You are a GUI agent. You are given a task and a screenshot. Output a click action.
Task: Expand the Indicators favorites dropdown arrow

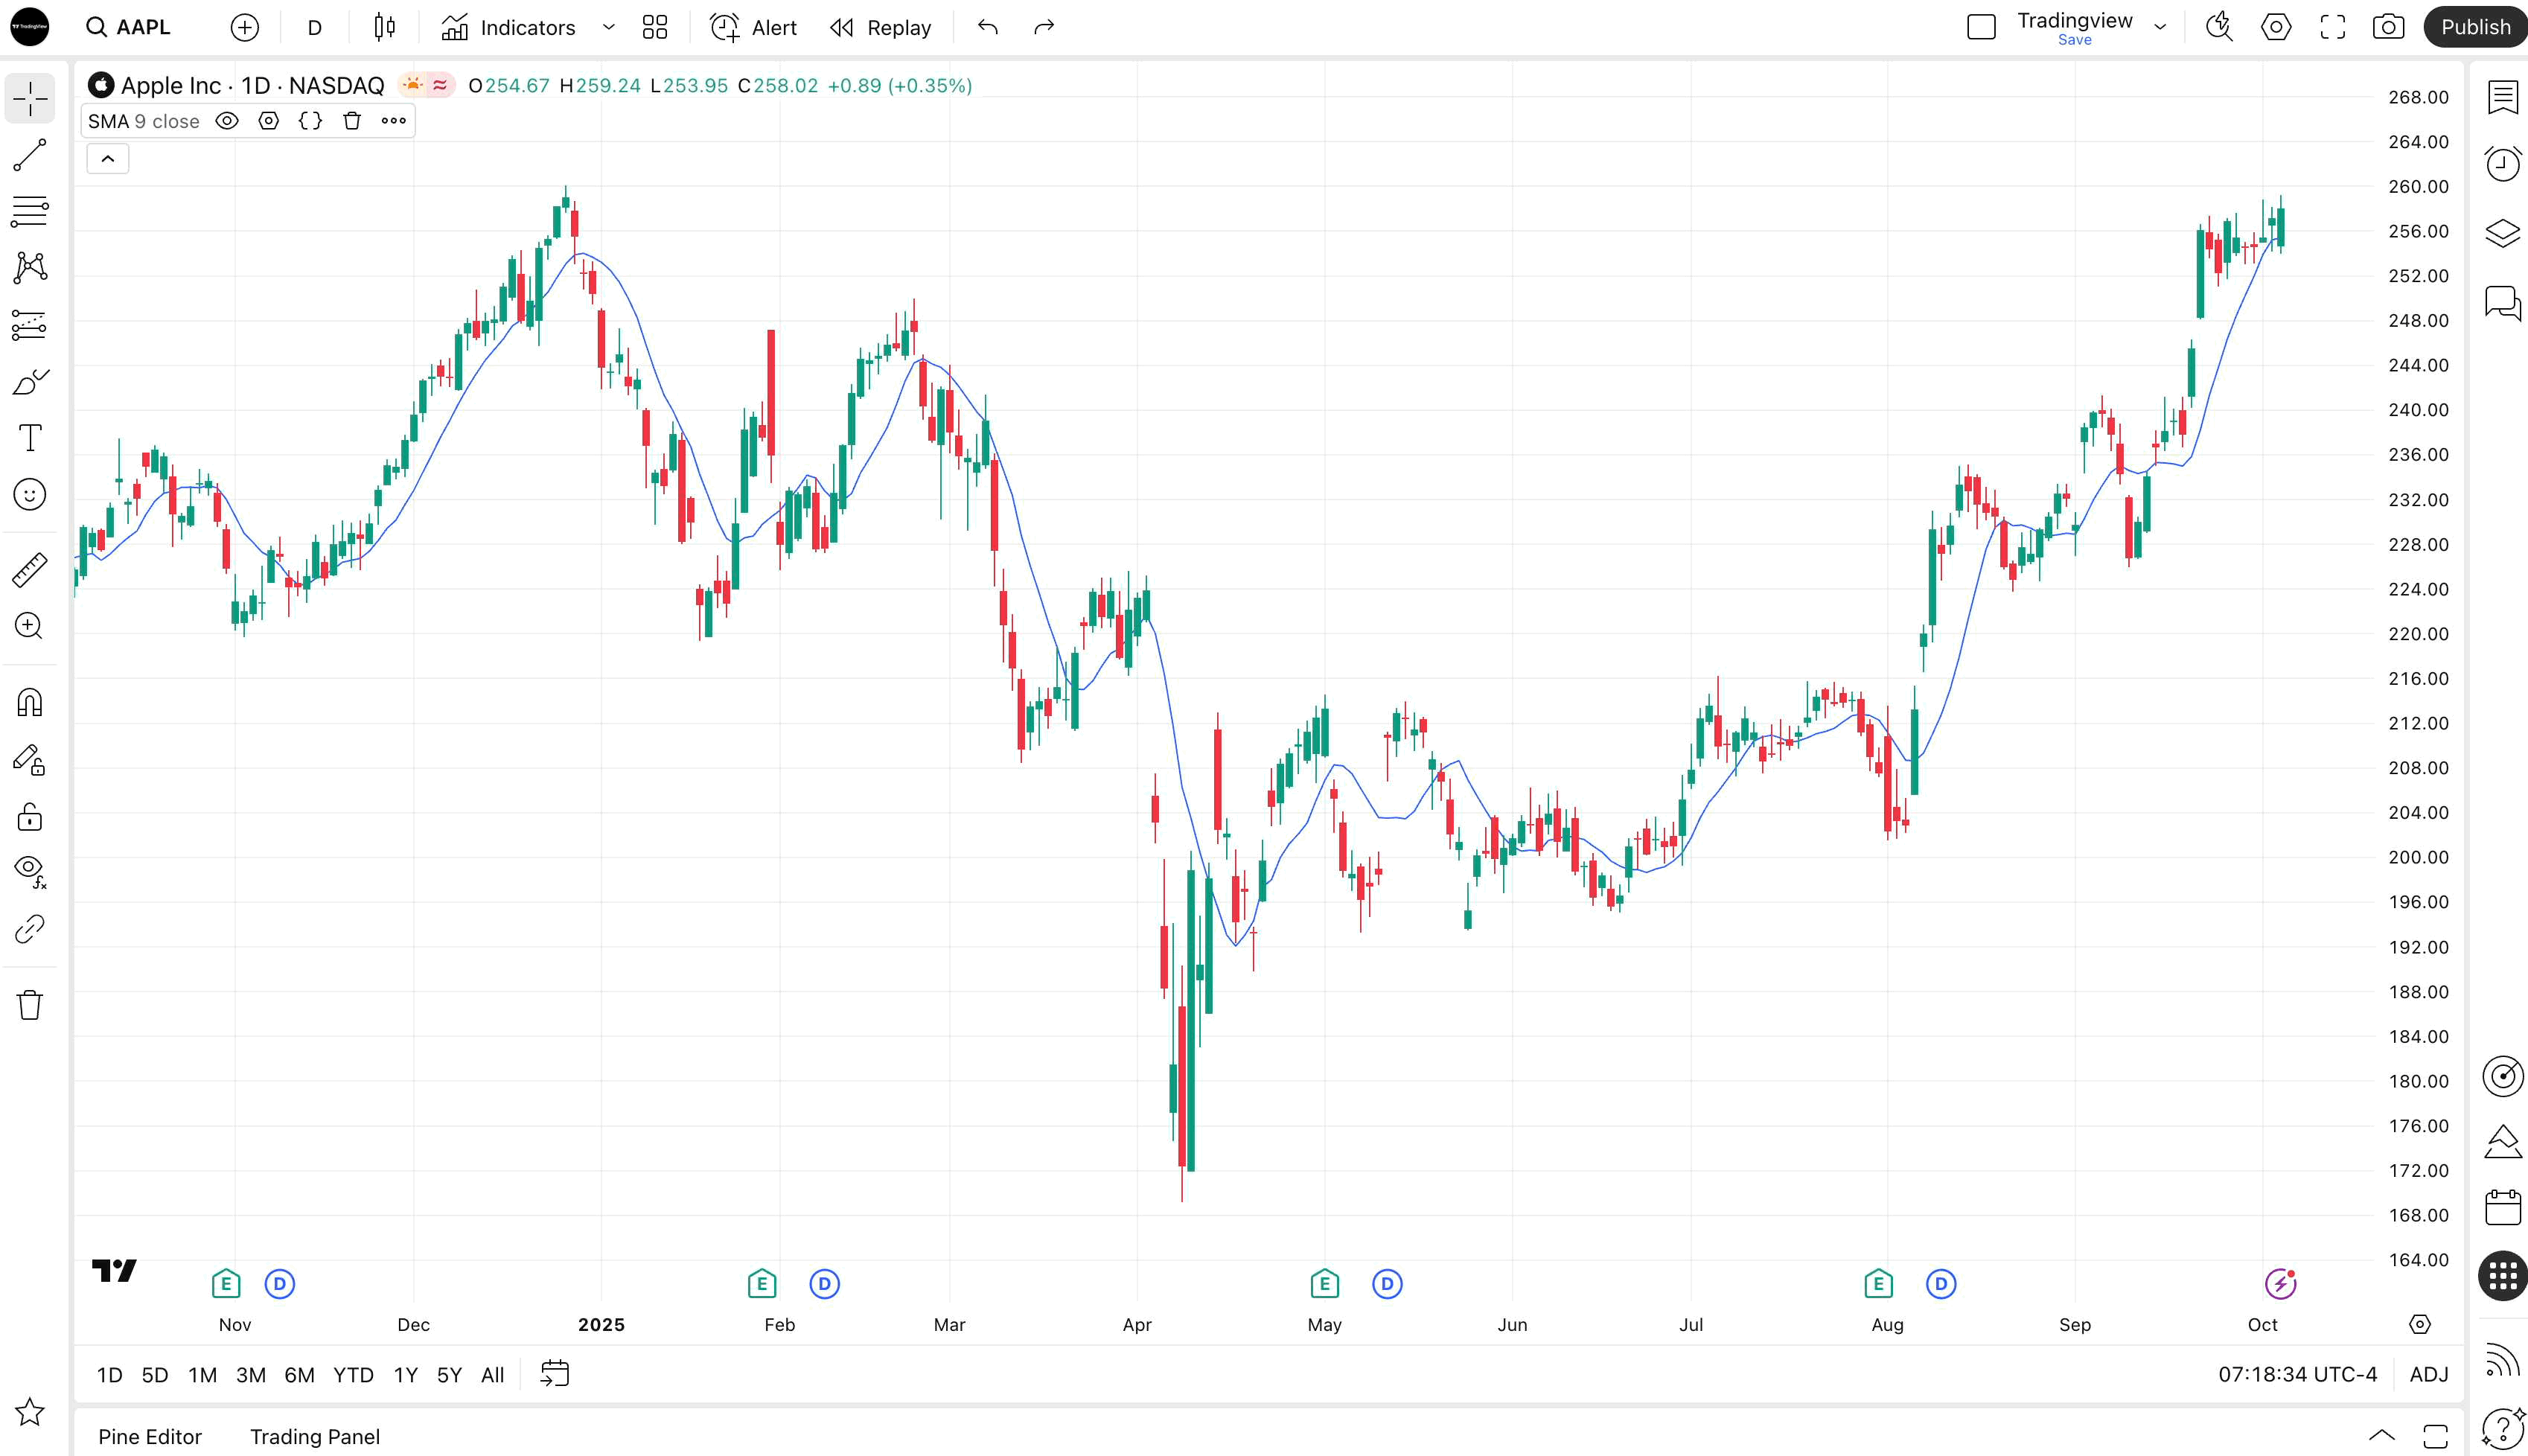tap(608, 27)
